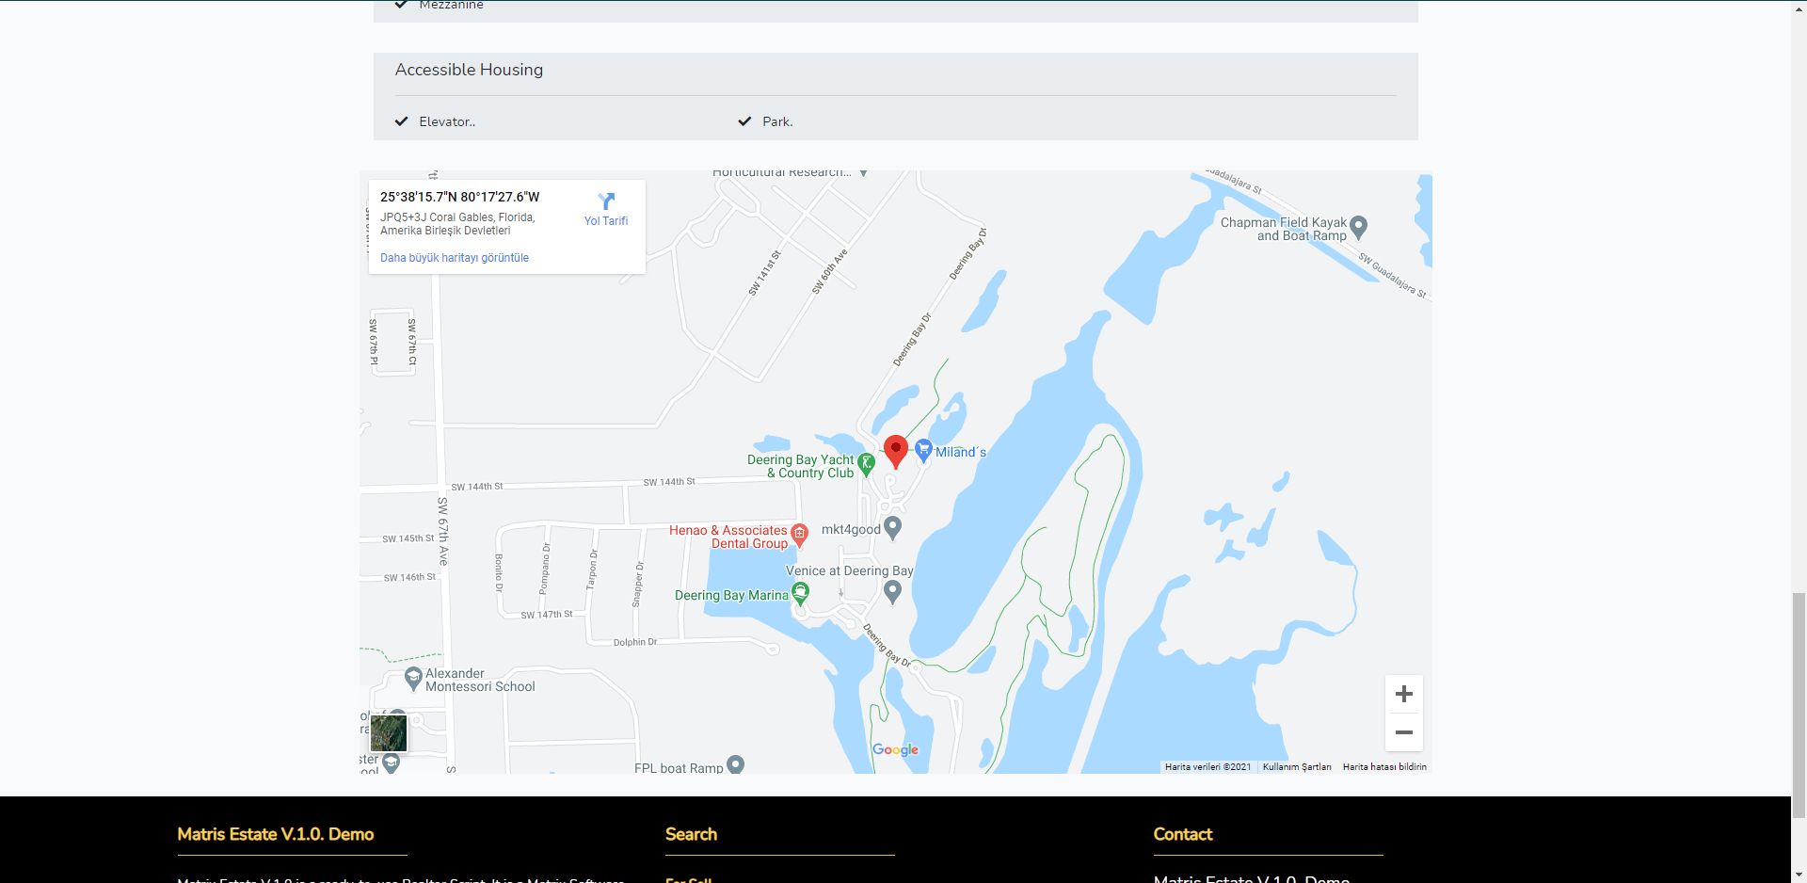
Task: Click Harita verileri ©2021 attribution text
Action: 1208,767
